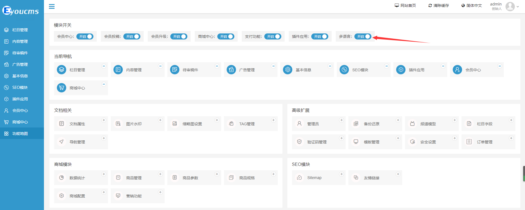Click the hamburger menu collapse icon
Viewport: 525px width, 210px height.
point(52,6)
